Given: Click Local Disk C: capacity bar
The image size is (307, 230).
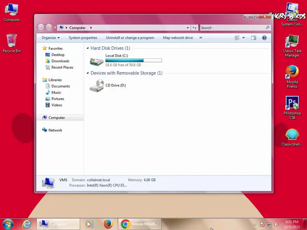Looking at the screenshot, I should 133,60.
